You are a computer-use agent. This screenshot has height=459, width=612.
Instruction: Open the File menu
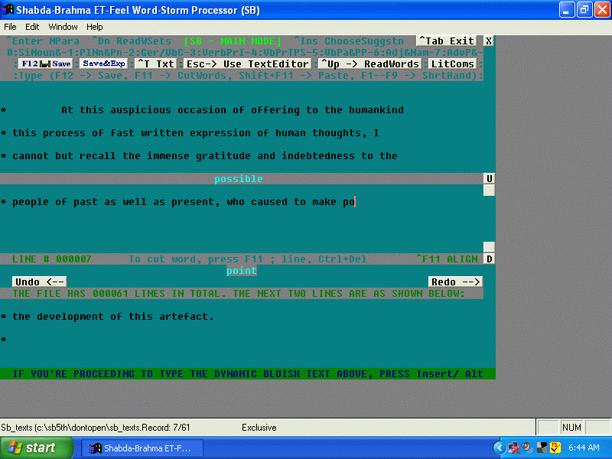pyautogui.click(x=10, y=27)
